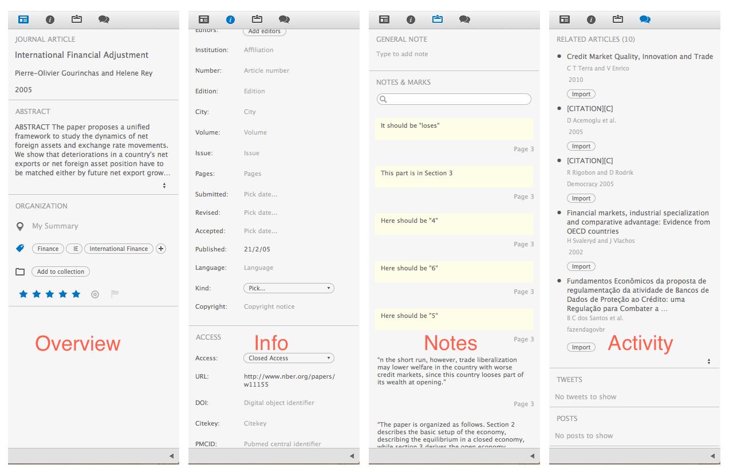Import the R Rigobon and D Rodrik citation
Screen dimensions: 733x472
(581, 198)
